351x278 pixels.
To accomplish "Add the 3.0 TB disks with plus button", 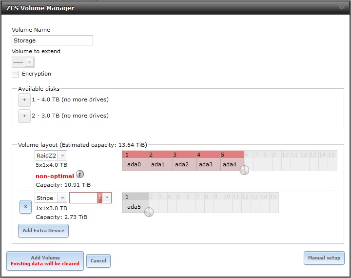I will (24, 116).
